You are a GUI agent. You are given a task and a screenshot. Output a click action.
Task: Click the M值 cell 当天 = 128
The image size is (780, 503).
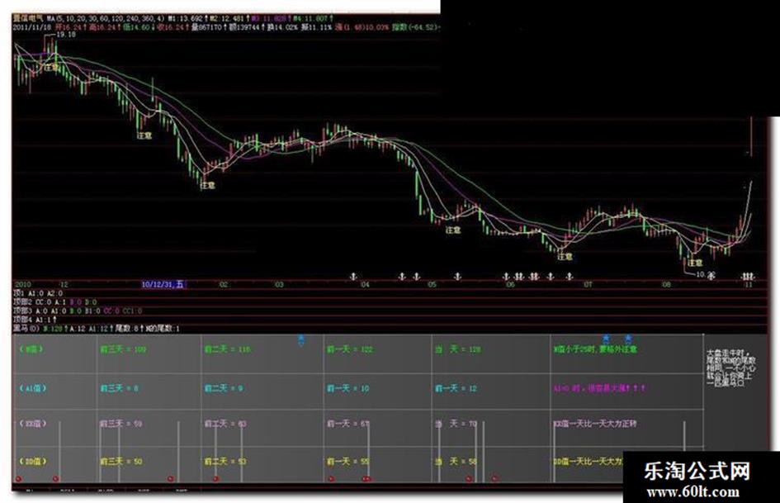coord(458,349)
